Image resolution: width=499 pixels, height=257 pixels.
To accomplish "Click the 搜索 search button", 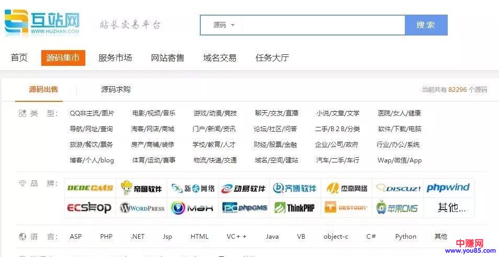I will point(426,25).
